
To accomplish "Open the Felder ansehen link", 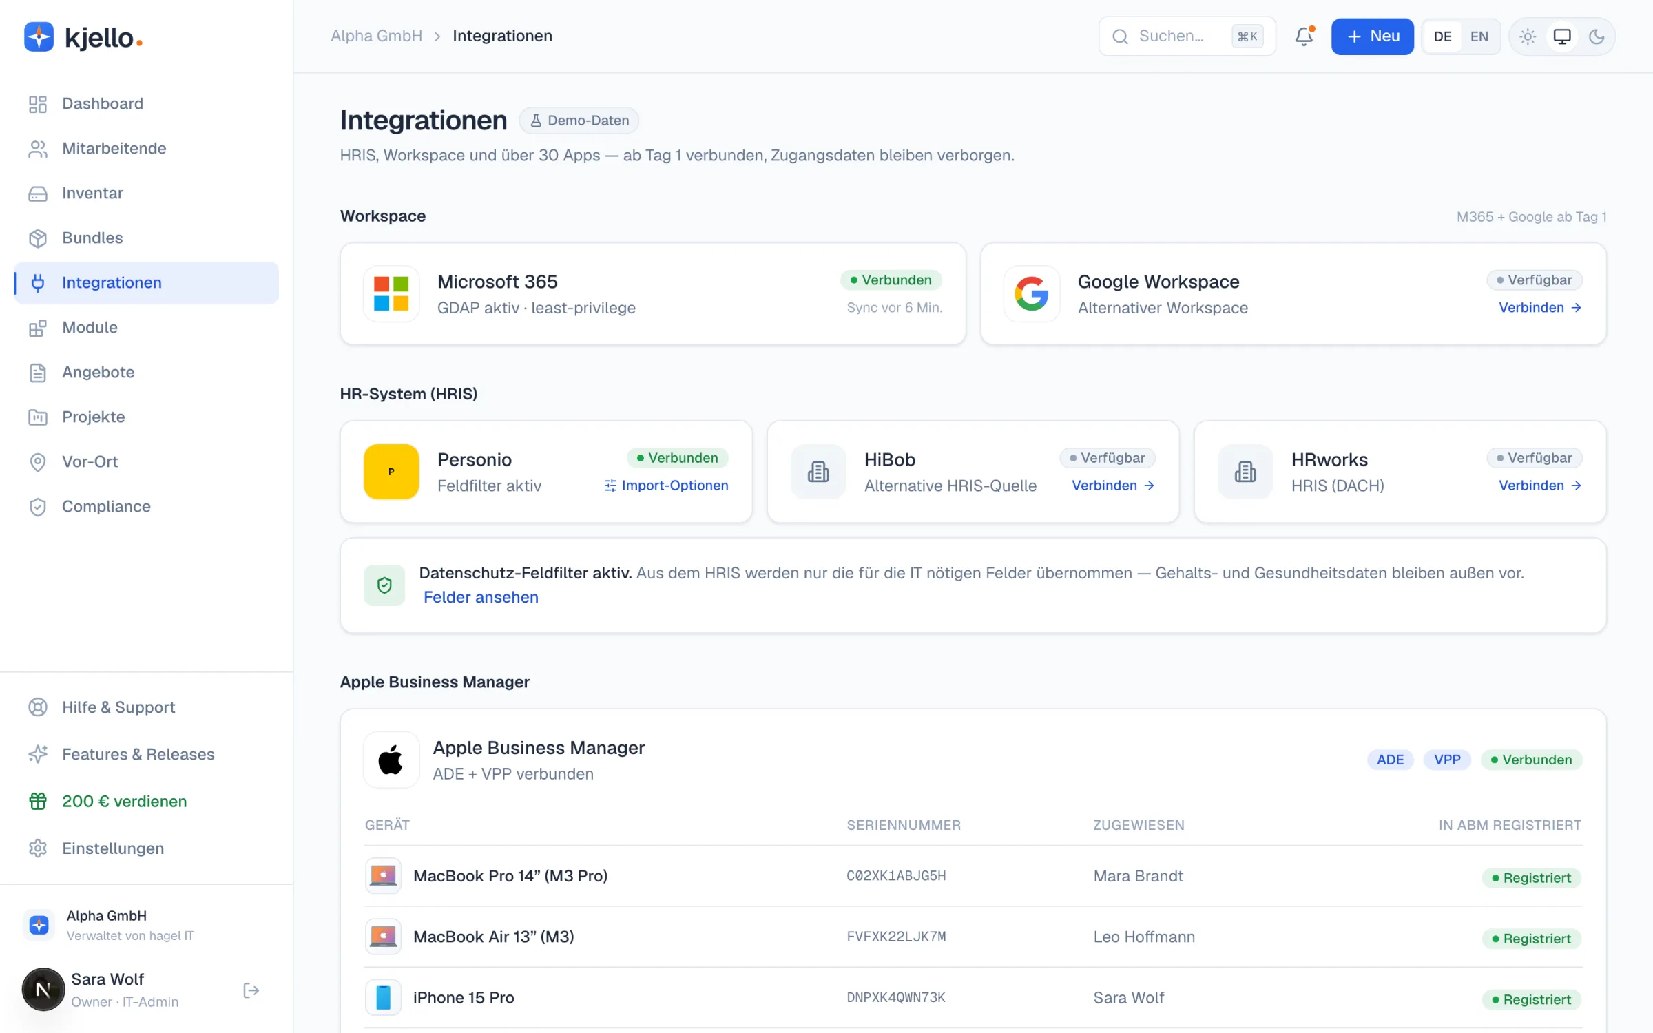I will coord(481,597).
